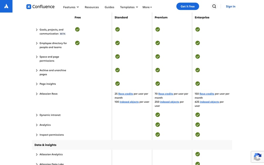This screenshot has width=264, height=165.
Task: Click the Atlassian logo icon
Action: click(6, 6)
